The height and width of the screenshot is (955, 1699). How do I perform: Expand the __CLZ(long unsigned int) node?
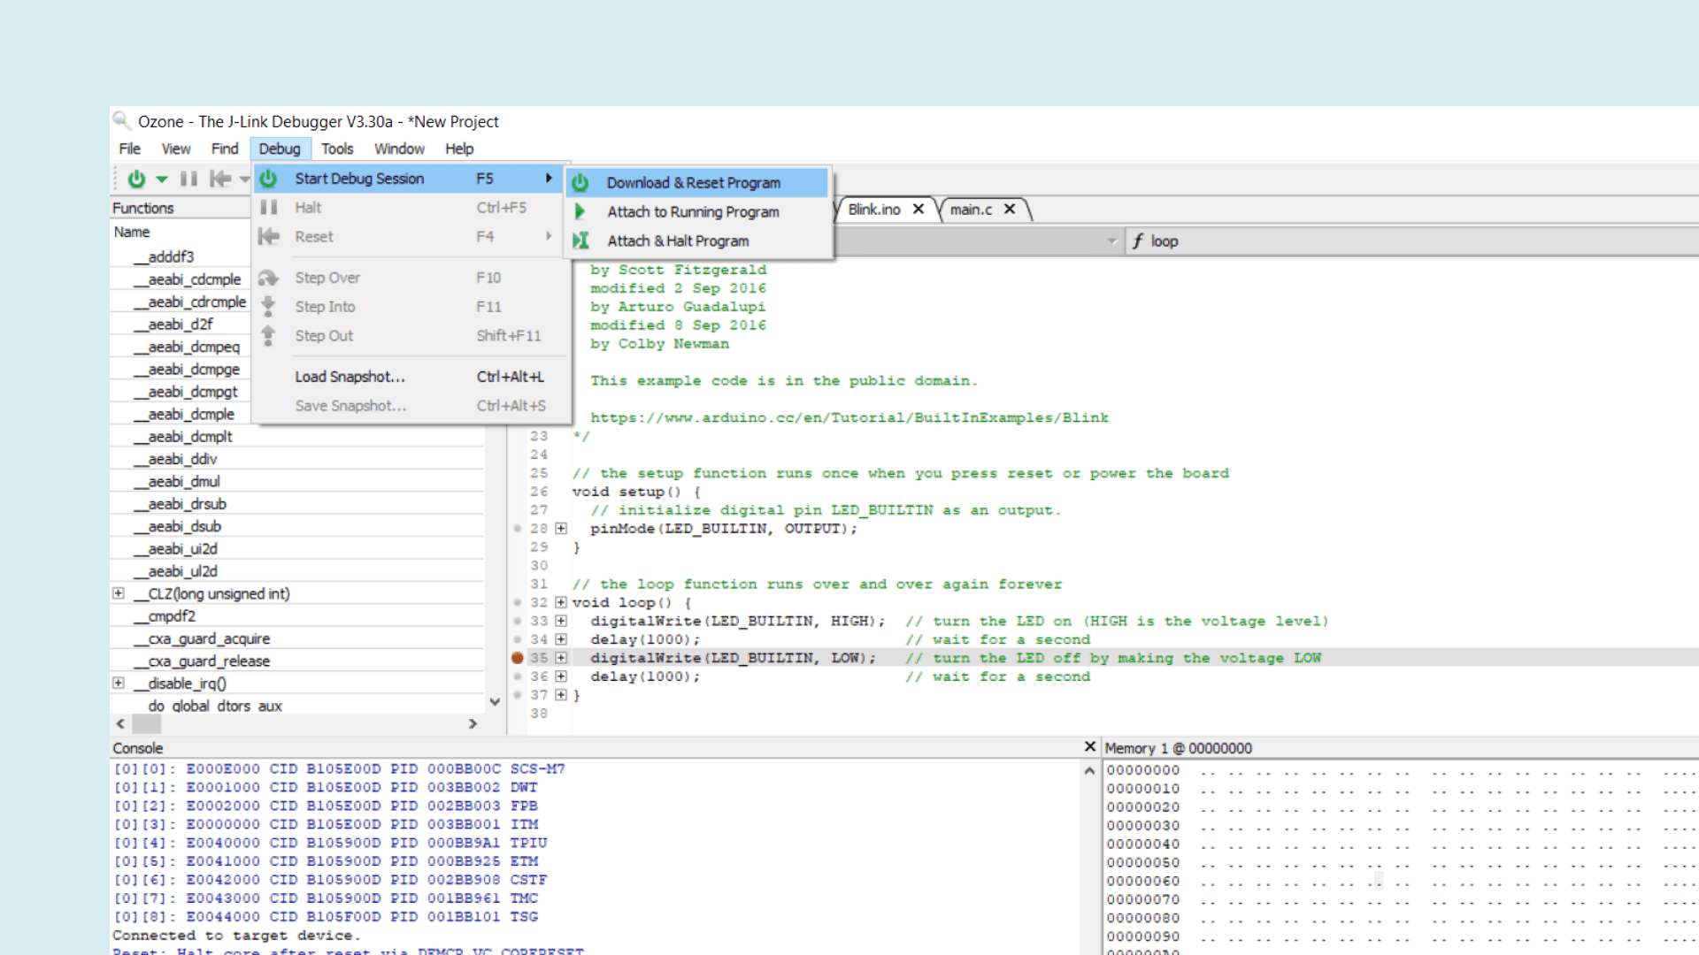(118, 593)
